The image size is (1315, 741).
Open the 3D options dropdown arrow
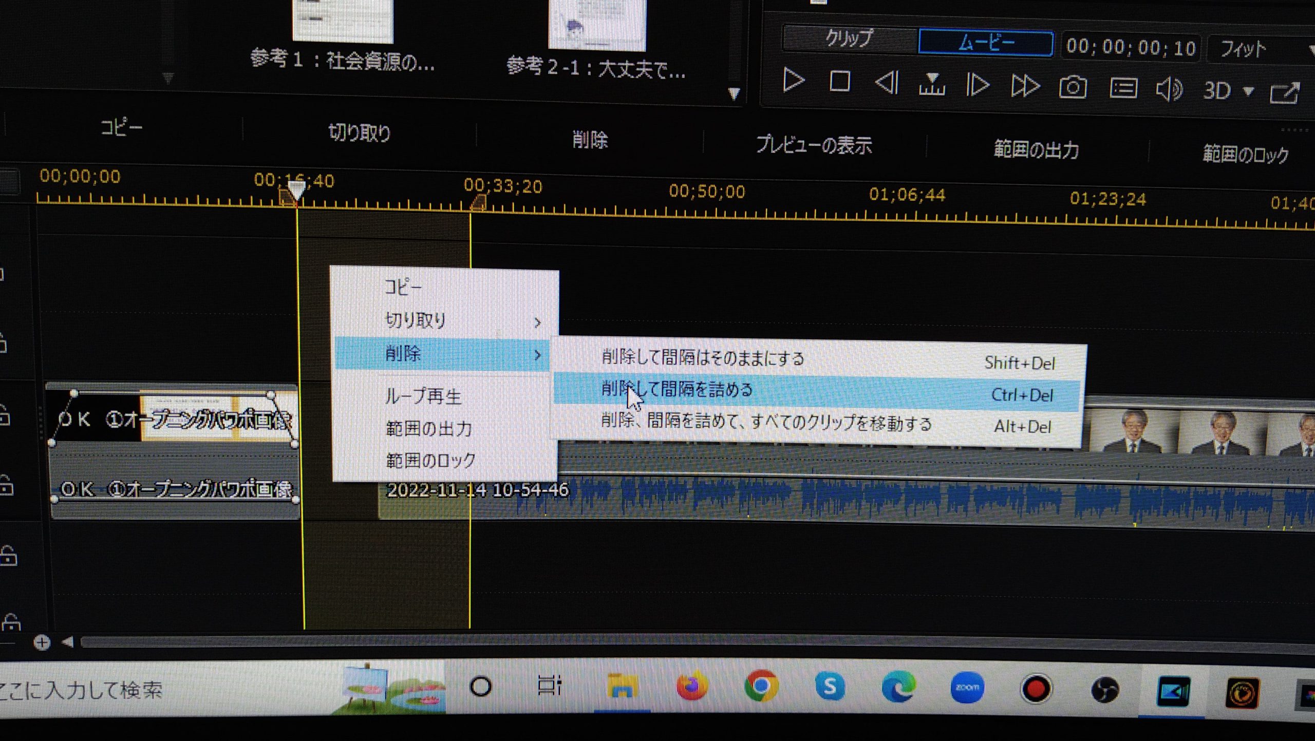[1248, 91]
